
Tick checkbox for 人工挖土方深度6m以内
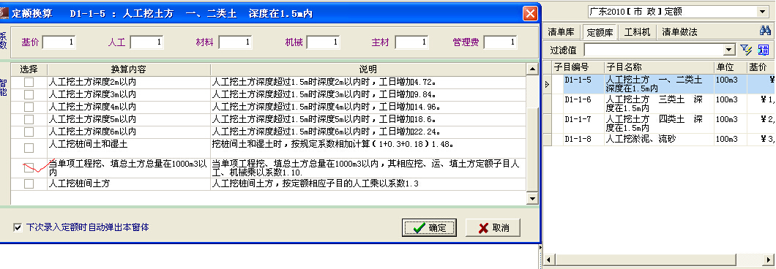(29, 132)
